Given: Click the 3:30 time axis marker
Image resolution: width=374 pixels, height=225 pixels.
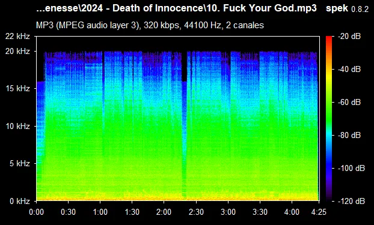Looking at the screenshot, I should coord(260,212).
